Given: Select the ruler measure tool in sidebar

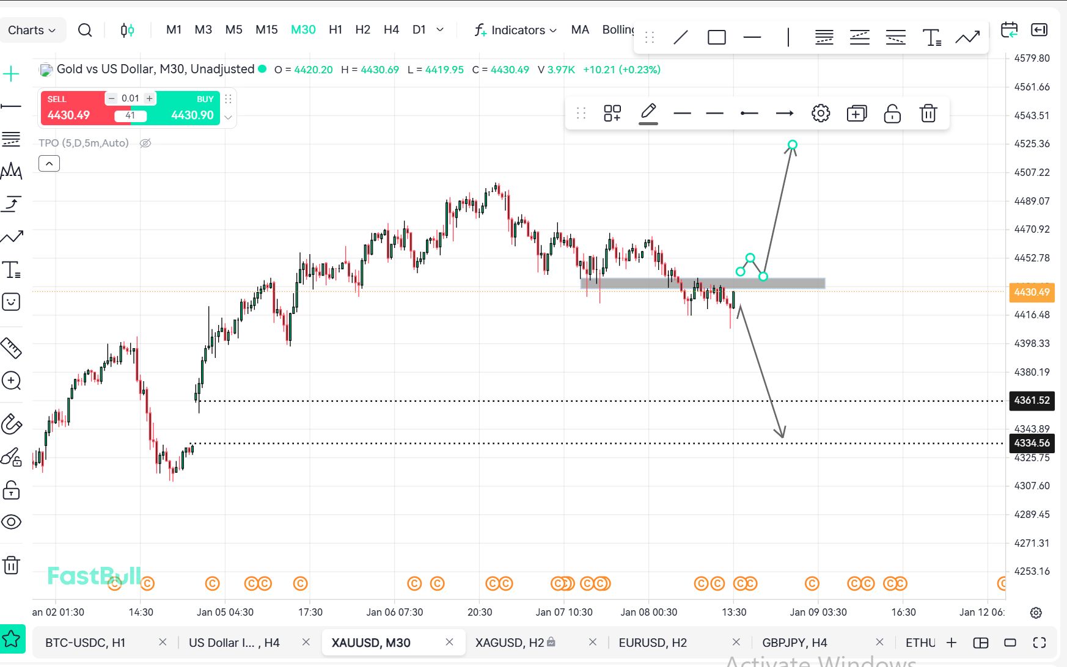Looking at the screenshot, I should click(12, 348).
